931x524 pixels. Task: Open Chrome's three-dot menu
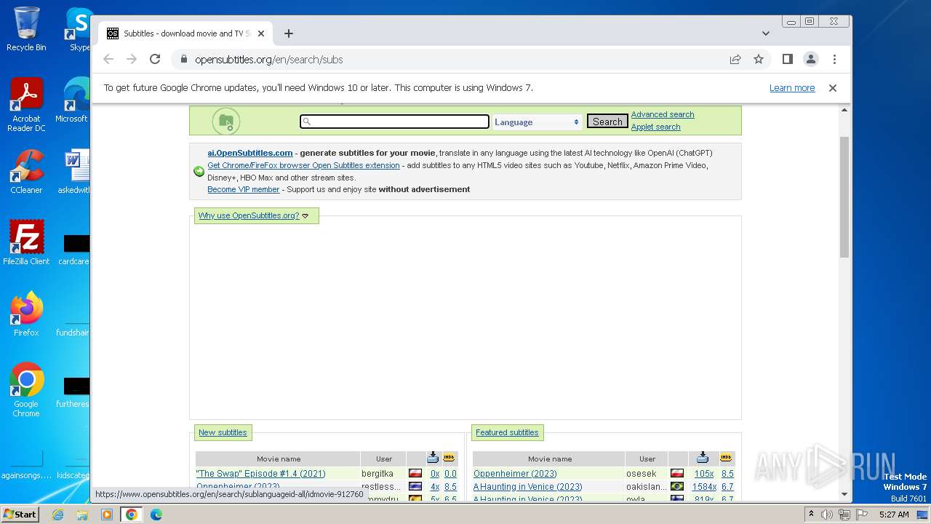[x=834, y=59]
